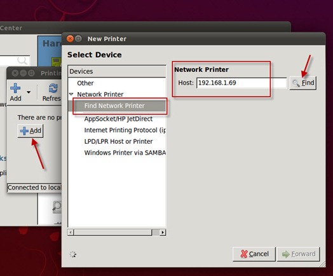
Task: Click the Printing window maximize button
Action: (x=31, y=73)
